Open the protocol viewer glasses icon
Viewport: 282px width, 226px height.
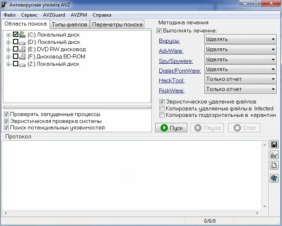click(274, 155)
